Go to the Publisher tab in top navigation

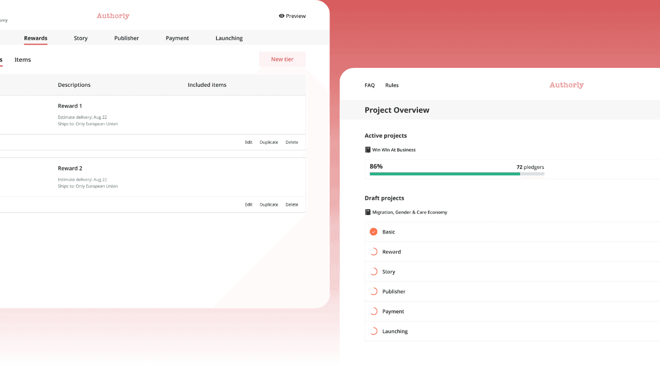pyautogui.click(x=126, y=38)
